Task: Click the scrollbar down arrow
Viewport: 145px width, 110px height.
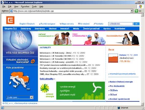Action: (142, 104)
